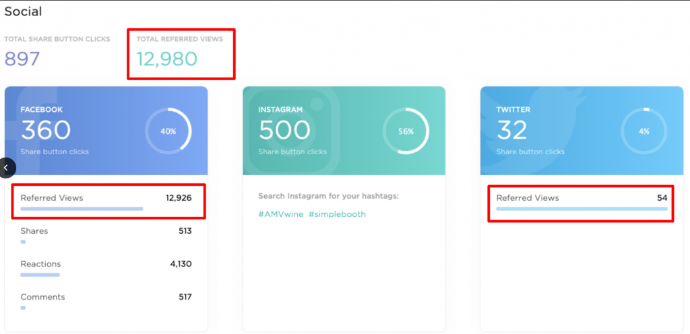Click the Facebook Shares value 513
This screenshot has height=334, width=690.
(x=185, y=231)
